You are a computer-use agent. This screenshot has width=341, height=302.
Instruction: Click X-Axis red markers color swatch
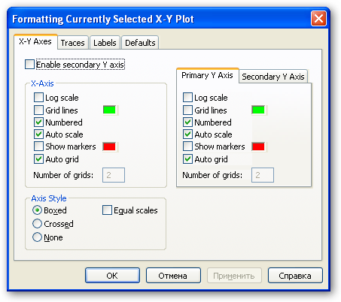[x=109, y=146]
